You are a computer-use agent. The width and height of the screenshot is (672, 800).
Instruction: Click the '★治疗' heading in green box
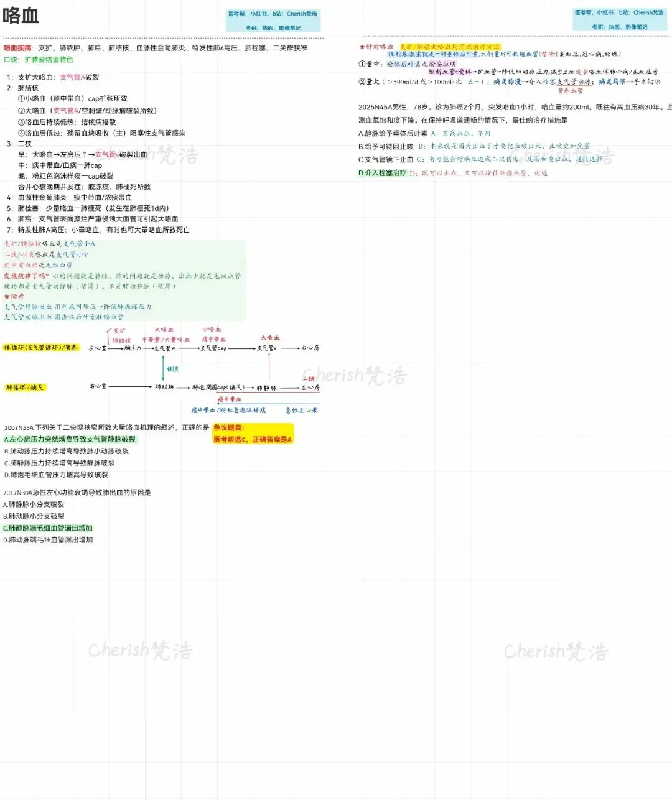tap(14, 297)
